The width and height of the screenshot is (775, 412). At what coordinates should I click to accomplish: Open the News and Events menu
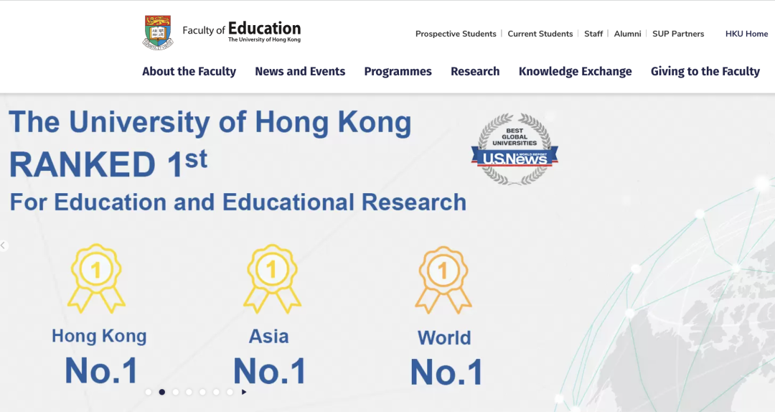pyautogui.click(x=300, y=71)
